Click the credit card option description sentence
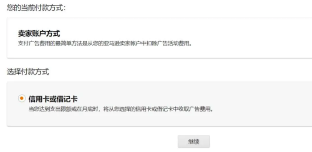 click(121, 109)
